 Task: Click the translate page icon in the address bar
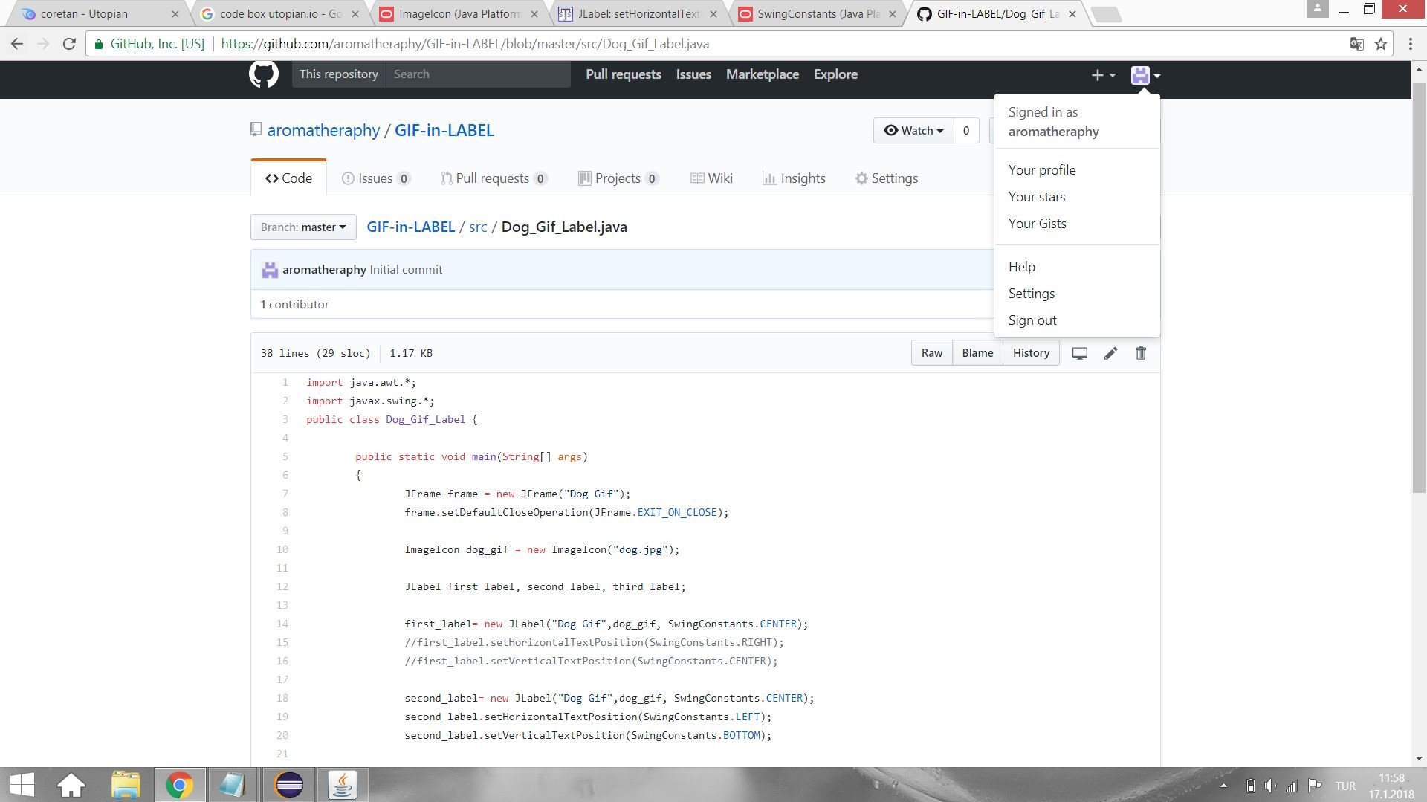coord(1356,44)
